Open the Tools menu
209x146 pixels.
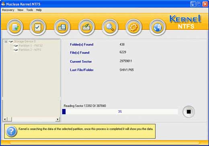[30, 10]
